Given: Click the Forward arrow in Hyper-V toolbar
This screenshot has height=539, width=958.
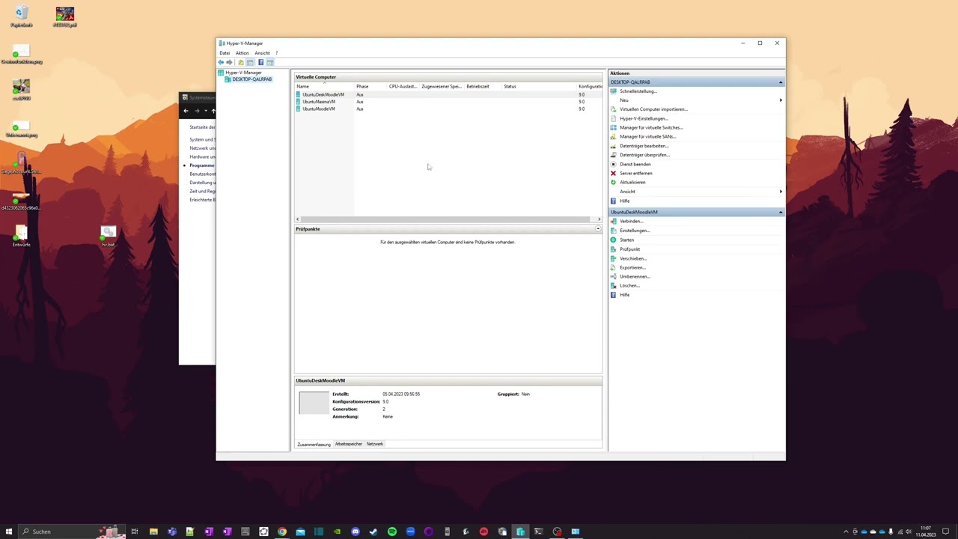Looking at the screenshot, I should point(229,62).
